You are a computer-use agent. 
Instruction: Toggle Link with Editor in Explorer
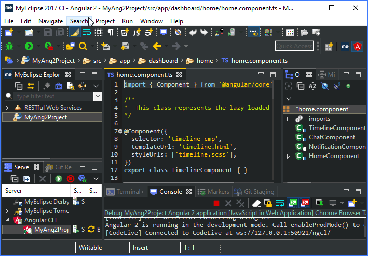pyautogui.click(x=31, y=86)
